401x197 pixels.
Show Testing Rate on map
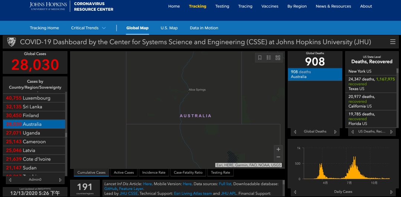(220, 173)
